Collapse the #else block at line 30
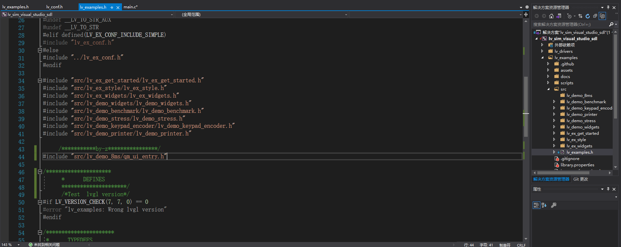621x247 pixels. [40, 50]
